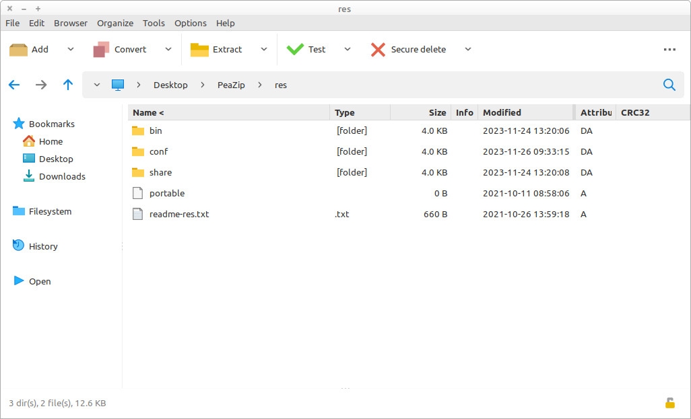Expand the Add dropdown arrow

(71, 49)
